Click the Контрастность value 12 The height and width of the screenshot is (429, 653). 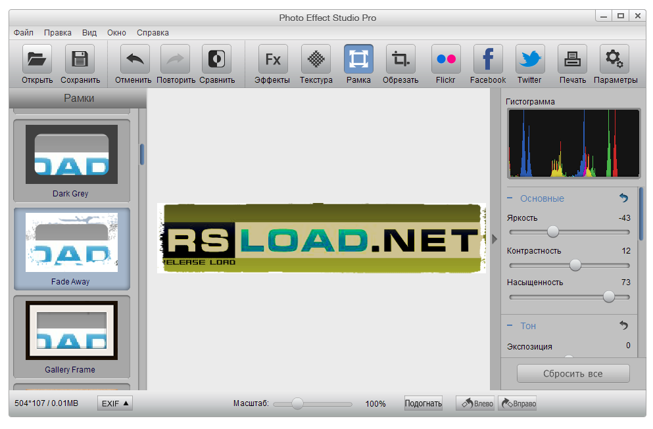(x=626, y=251)
